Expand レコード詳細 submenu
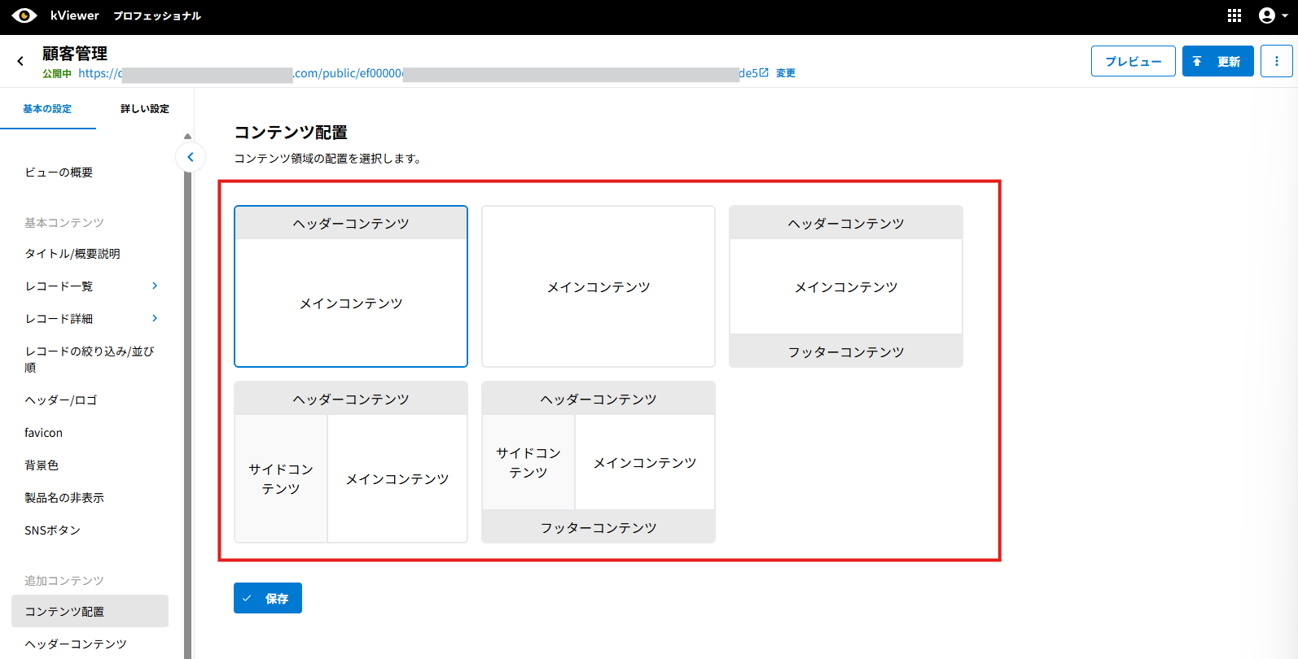The height and width of the screenshot is (659, 1298). (155, 318)
